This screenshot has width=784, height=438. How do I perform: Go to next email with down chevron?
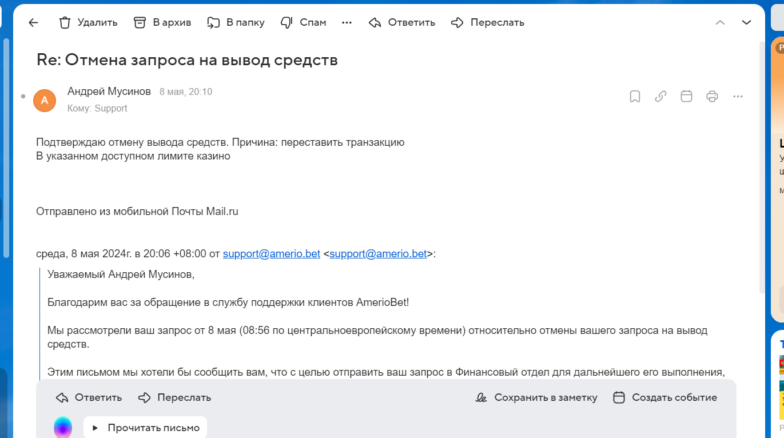point(746,23)
